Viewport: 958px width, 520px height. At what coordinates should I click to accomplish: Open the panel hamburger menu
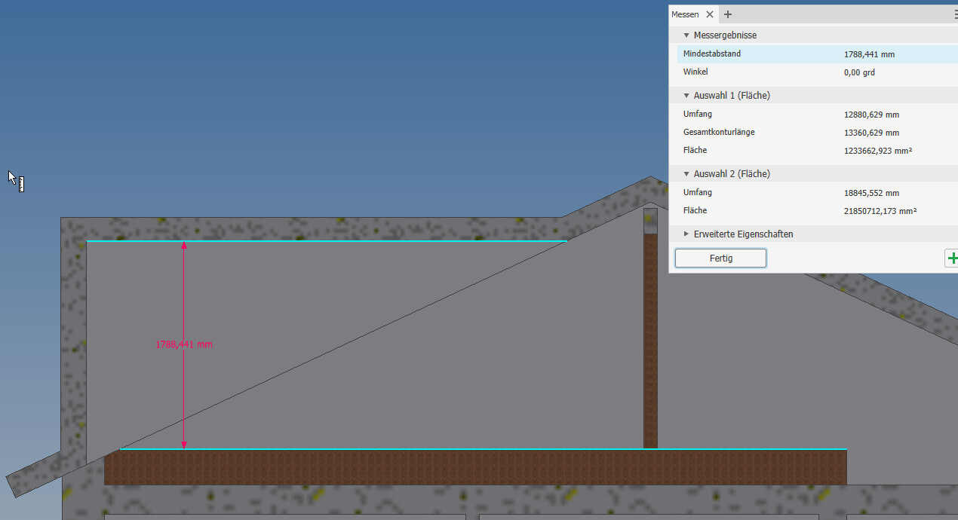pos(955,14)
